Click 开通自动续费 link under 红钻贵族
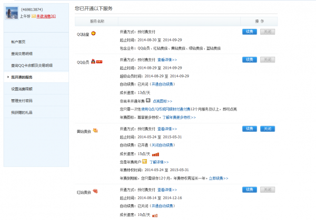This screenshot has width=316, height=220. pyautogui.click(x=162, y=206)
